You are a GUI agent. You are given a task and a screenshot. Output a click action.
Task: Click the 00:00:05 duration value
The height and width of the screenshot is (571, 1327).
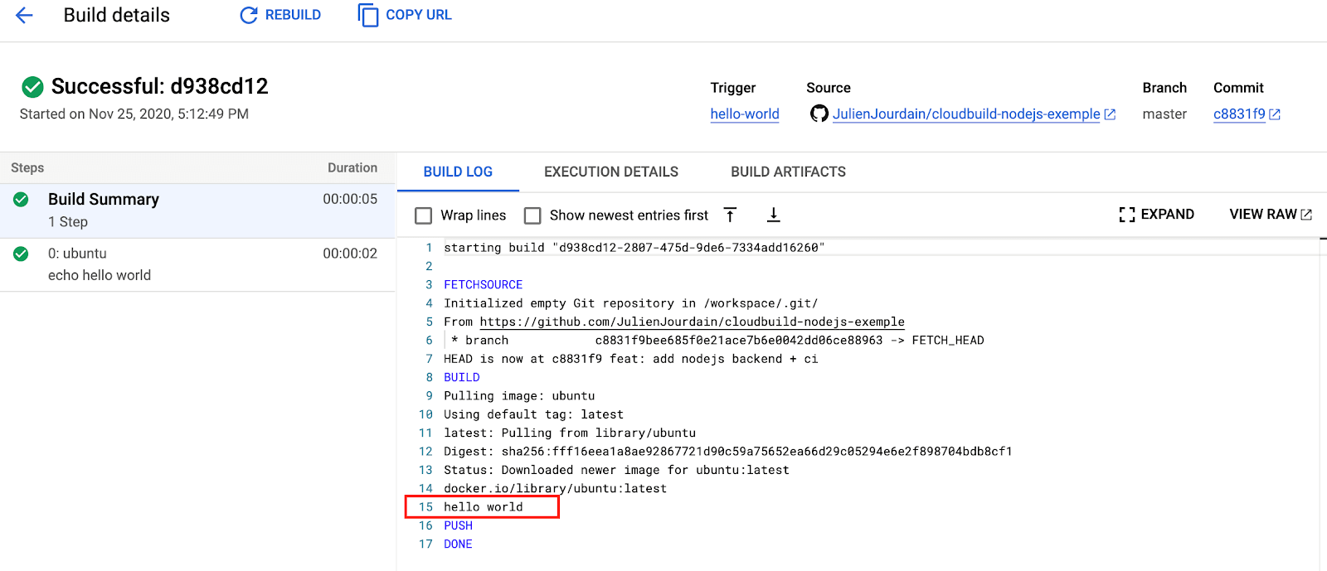[x=350, y=199]
